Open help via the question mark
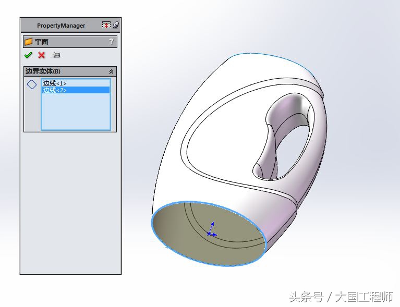The image size is (400, 307). (111, 41)
